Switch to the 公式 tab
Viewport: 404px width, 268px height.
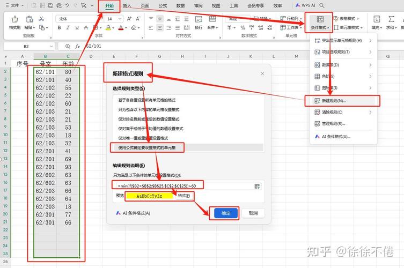163,6
